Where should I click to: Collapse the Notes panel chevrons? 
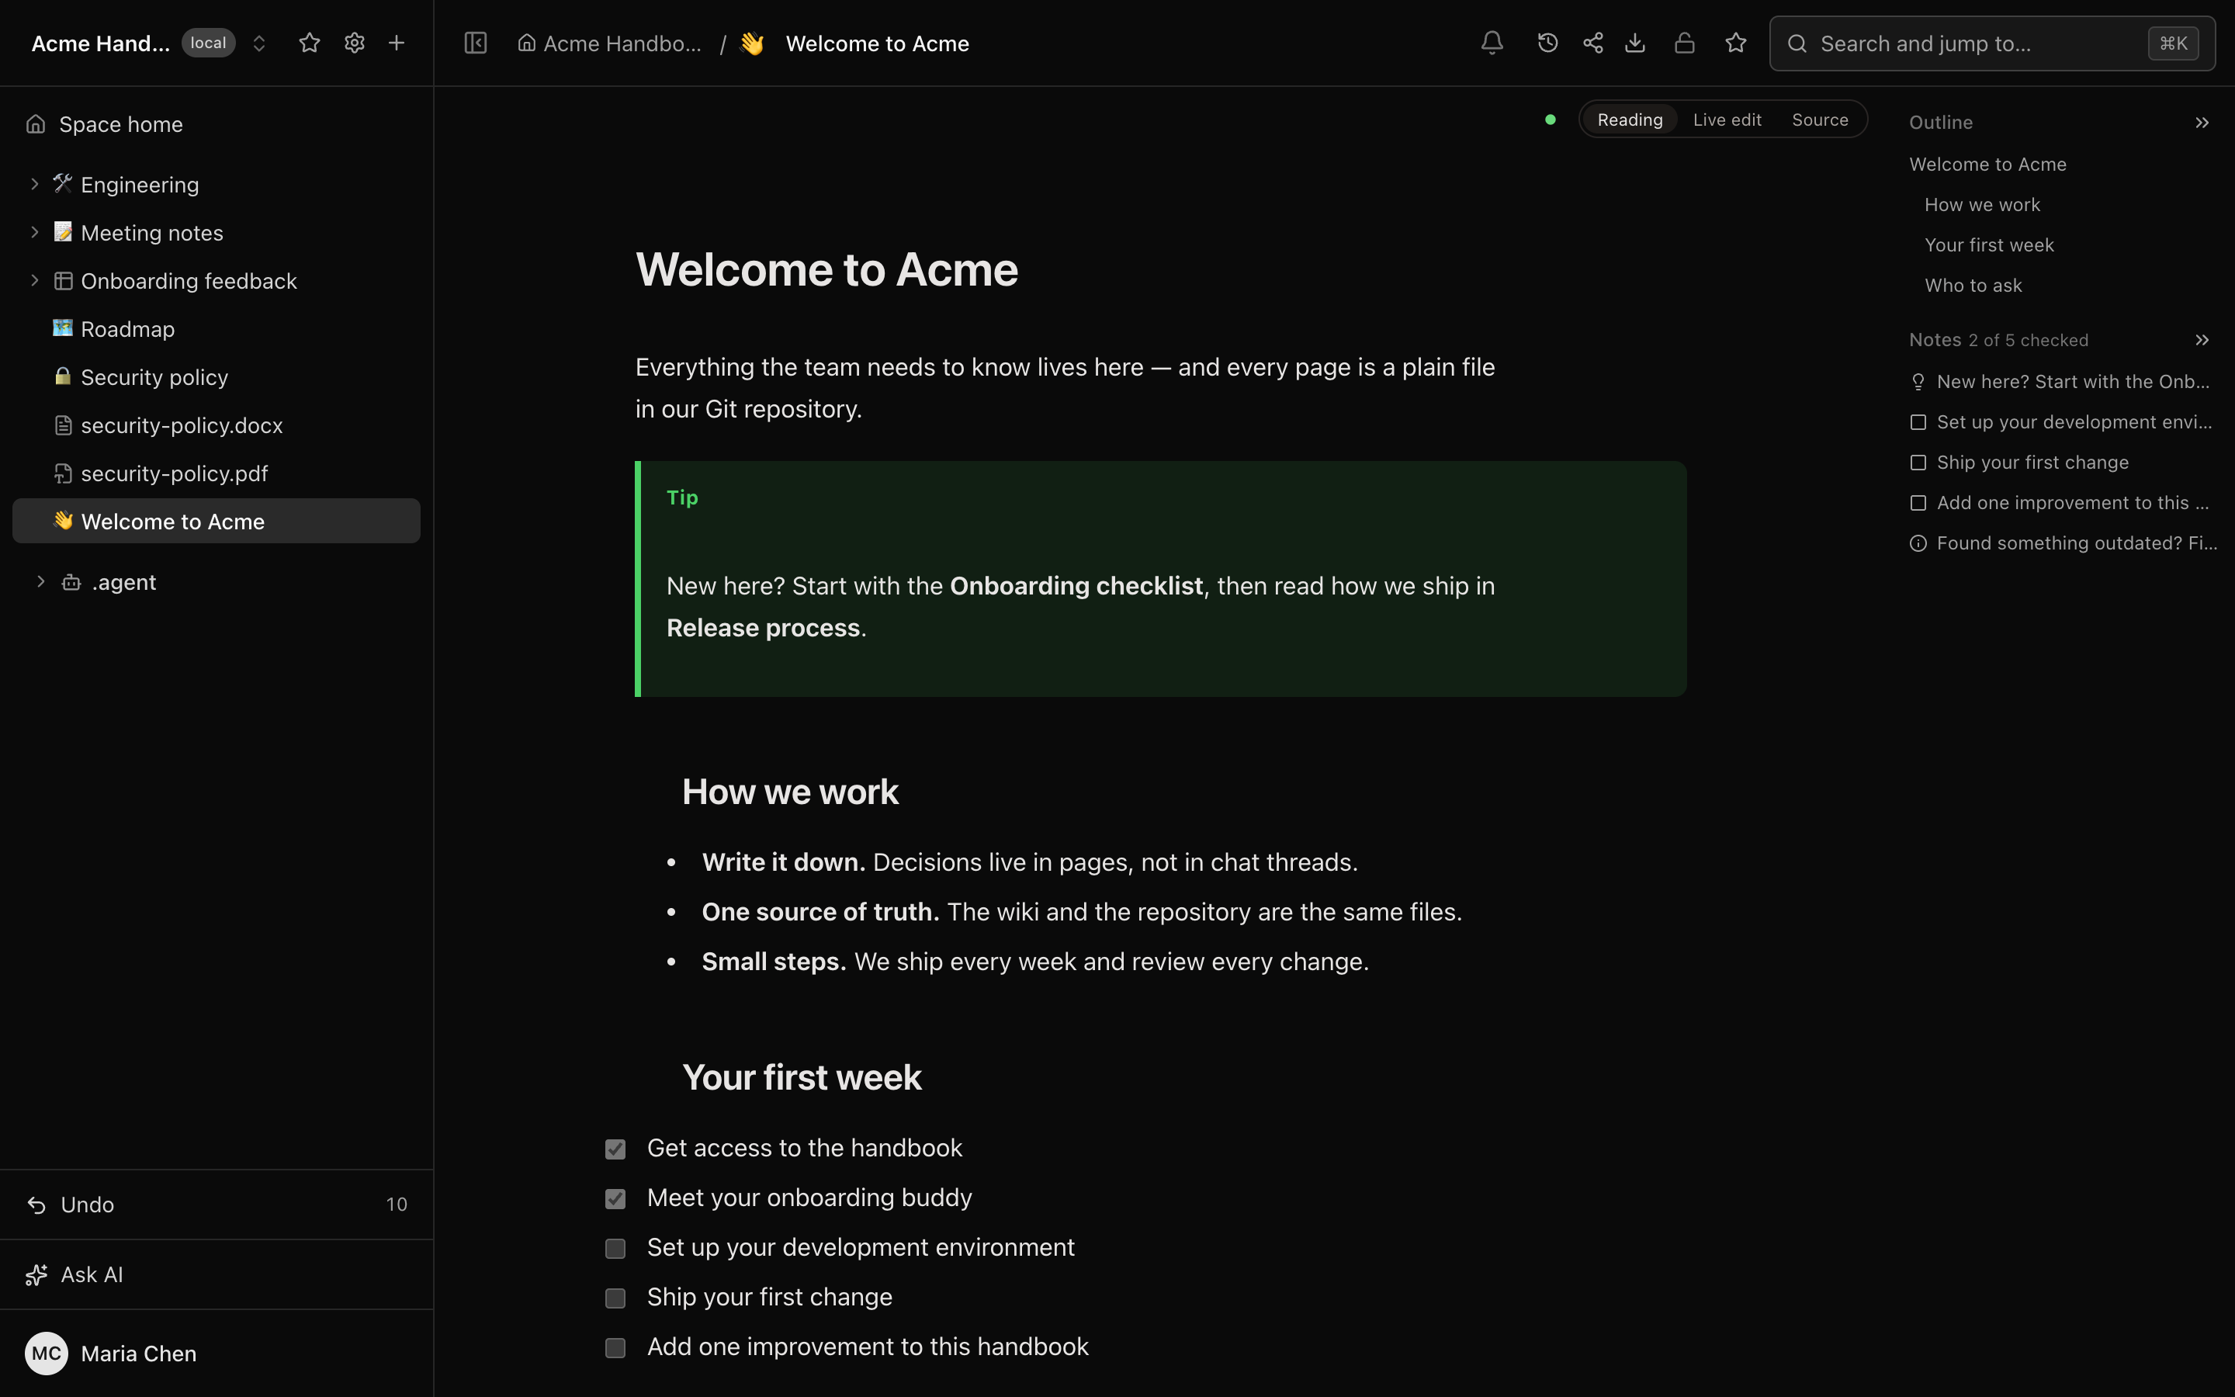click(x=2202, y=340)
